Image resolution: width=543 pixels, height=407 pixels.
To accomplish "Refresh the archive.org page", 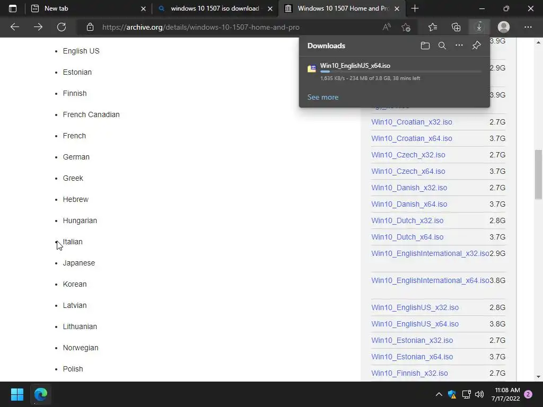I will (62, 27).
